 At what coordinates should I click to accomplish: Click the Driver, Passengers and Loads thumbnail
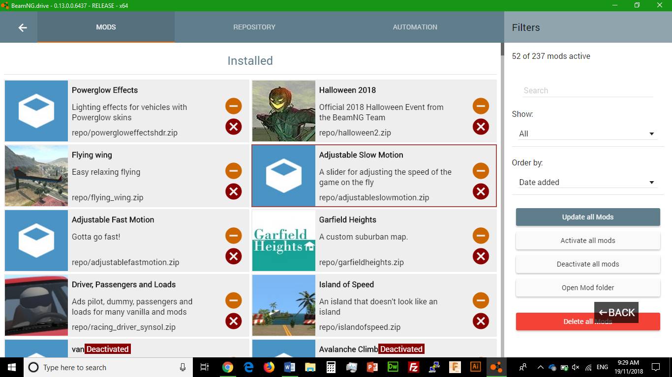(x=36, y=305)
